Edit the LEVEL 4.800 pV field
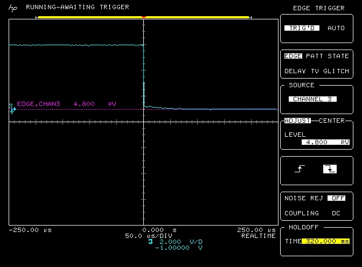 click(x=325, y=142)
